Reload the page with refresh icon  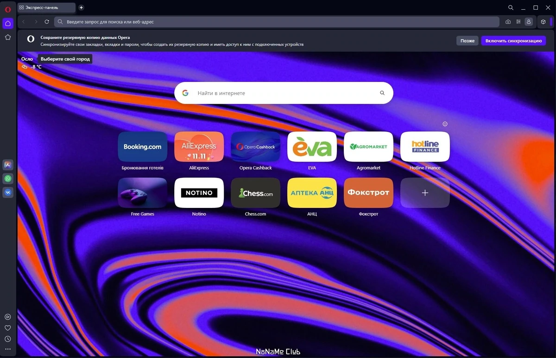coord(47,22)
